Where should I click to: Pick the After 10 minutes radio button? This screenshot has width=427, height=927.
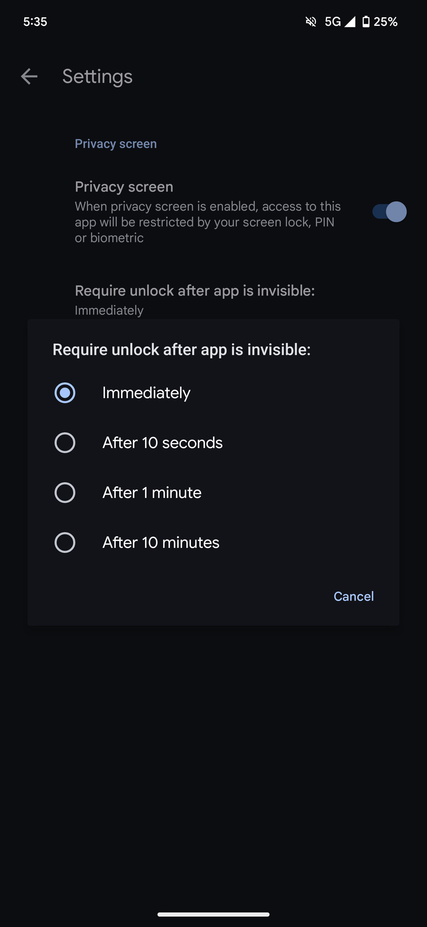point(65,542)
